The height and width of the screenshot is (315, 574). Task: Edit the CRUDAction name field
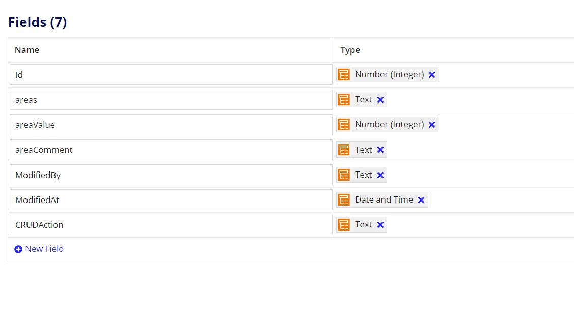click(171, 225)
